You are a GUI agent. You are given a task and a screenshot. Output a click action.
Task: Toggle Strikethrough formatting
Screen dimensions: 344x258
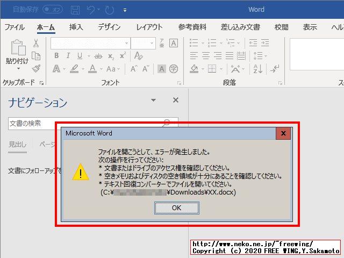point(98,56)
